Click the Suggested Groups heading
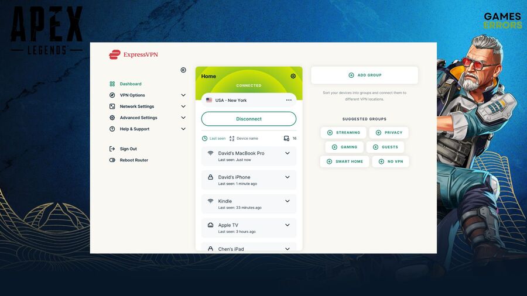 [364, 119]
